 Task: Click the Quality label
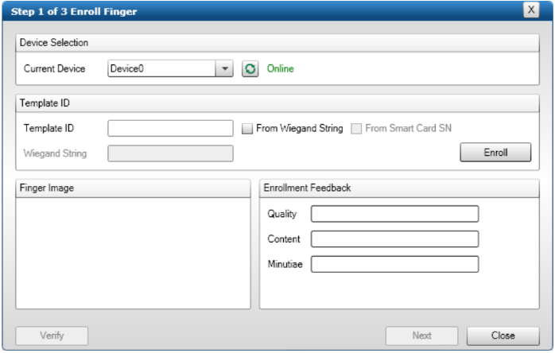pos(282,214)
